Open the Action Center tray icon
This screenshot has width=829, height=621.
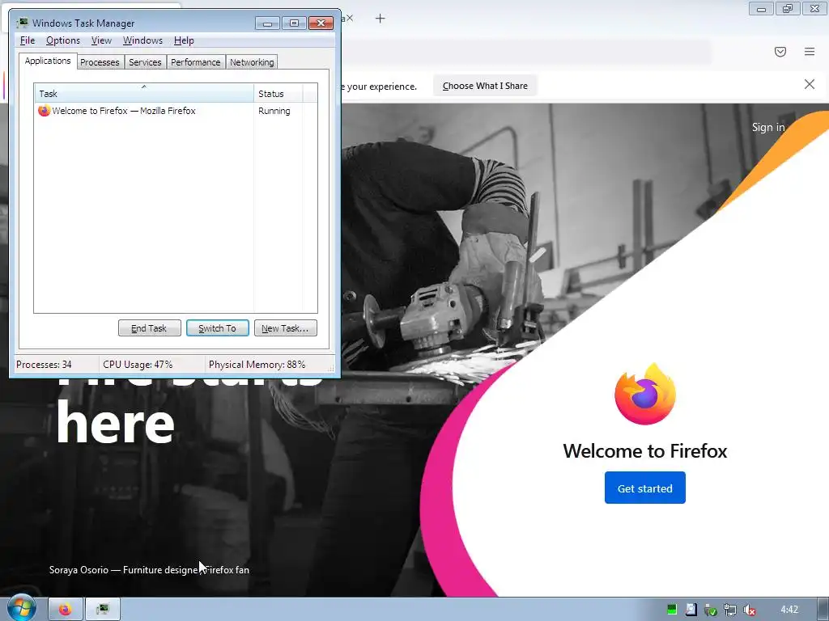(691, 610)
